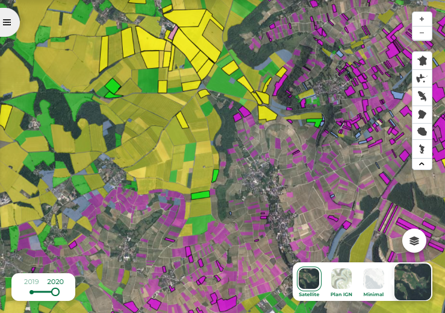Zoom in on the map
The width and height of the screenshot is (445, 313).
[422, 19]
